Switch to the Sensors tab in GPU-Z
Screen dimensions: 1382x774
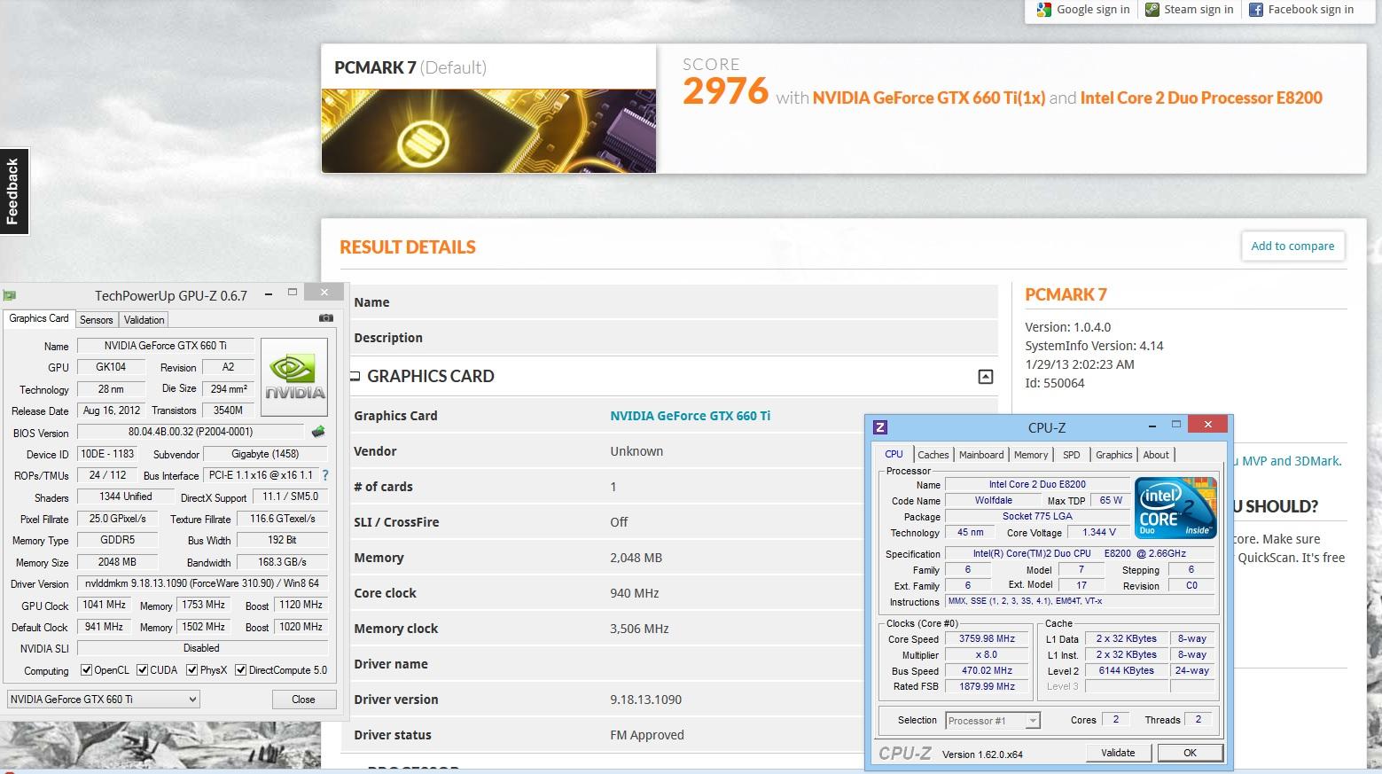96,320
